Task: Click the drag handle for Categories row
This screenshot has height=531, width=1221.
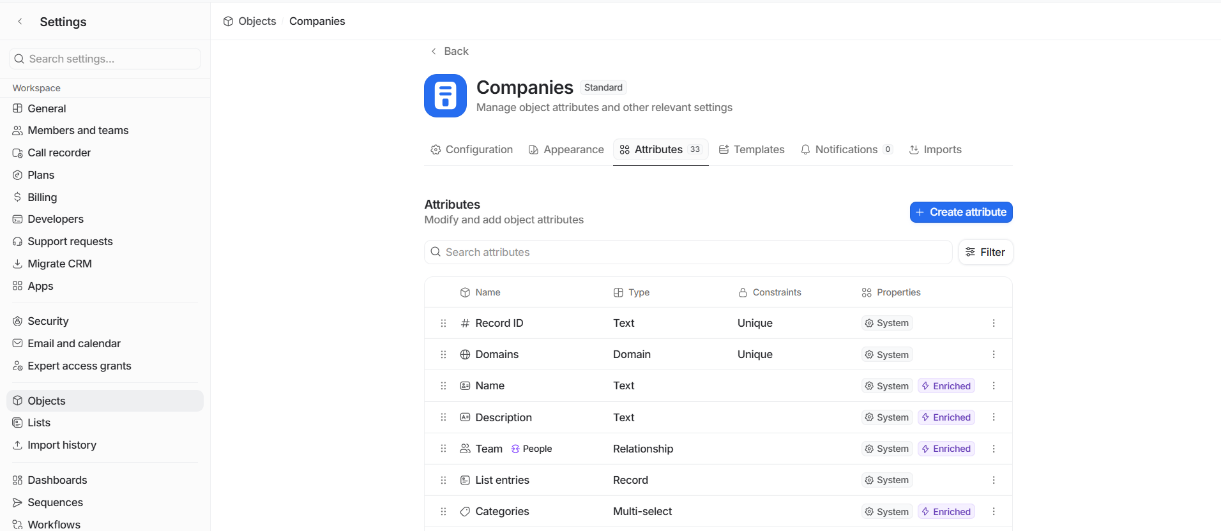Action: pyautogui.click(x=443, y=511)
